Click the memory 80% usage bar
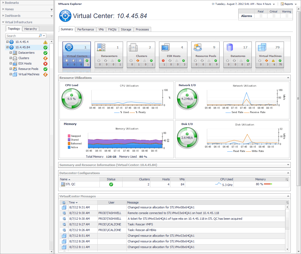This screenshot has width=301, height=254. tap(268, 184)
